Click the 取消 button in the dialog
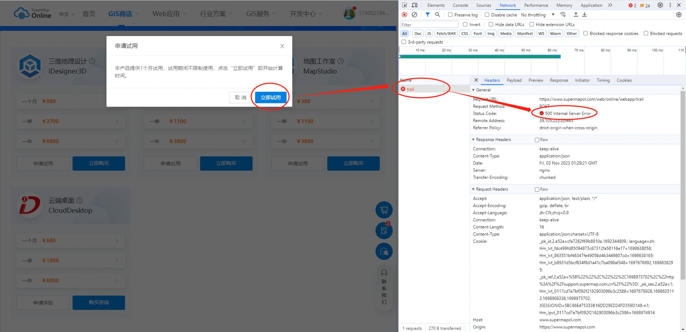The image size is (686, 332). coord(240,97)
